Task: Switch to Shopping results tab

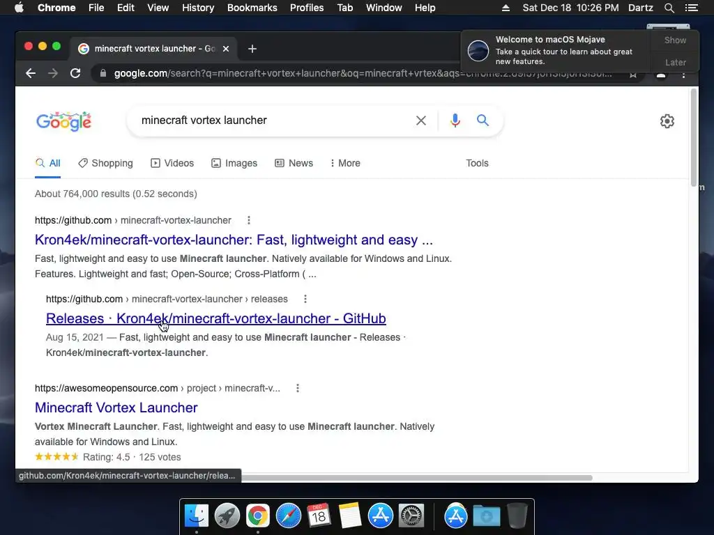Action: click(106, 163)
